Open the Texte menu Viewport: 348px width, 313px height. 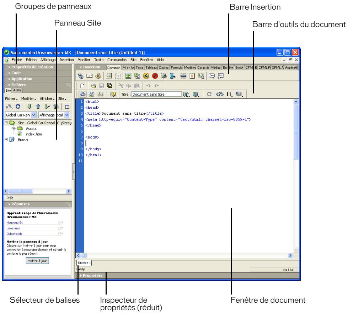(99, 60)
